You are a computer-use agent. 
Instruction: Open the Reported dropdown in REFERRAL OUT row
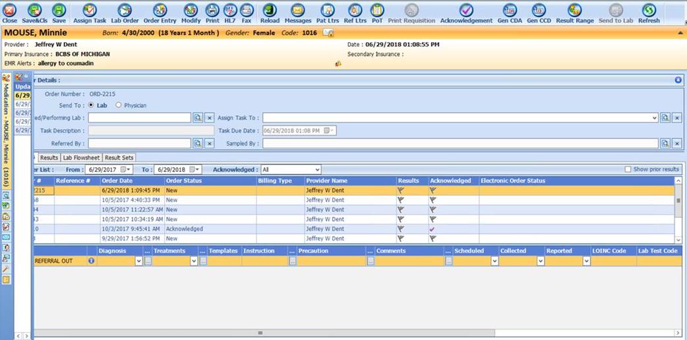(x=587, y=261)
